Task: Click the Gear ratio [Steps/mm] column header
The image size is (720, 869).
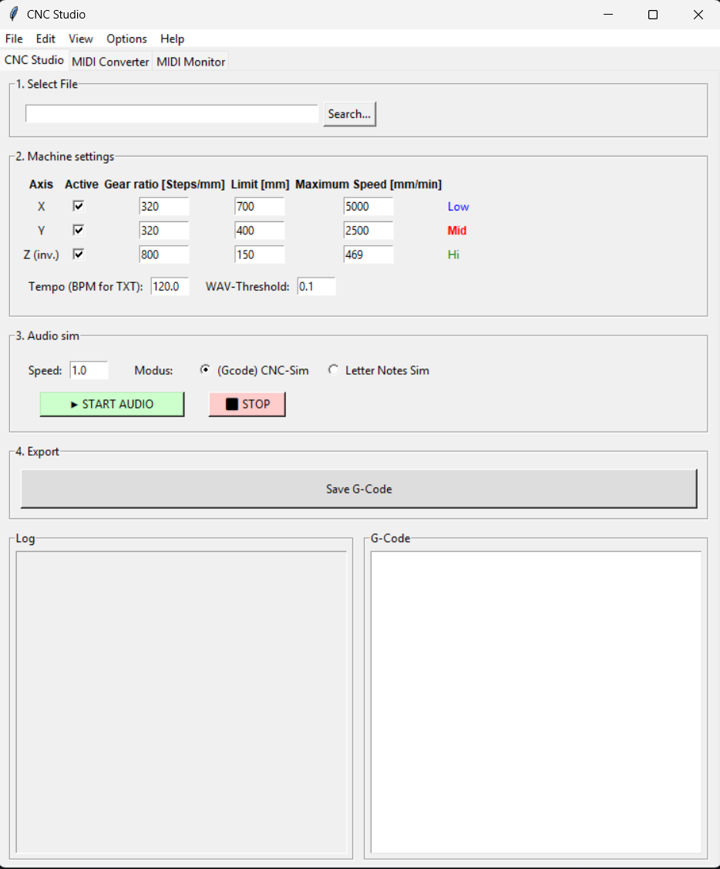Action: point(165,184)
